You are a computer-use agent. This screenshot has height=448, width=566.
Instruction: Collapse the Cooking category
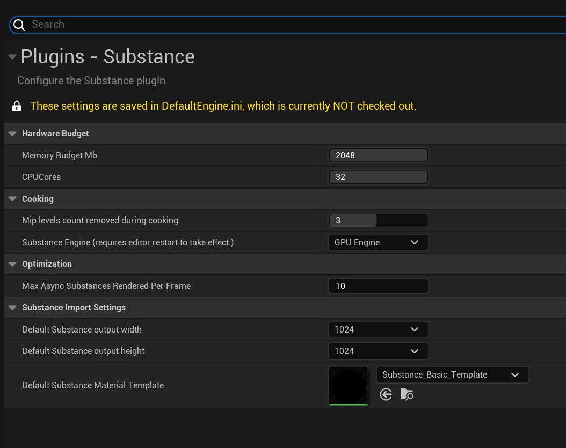click(x=13, y=199)
